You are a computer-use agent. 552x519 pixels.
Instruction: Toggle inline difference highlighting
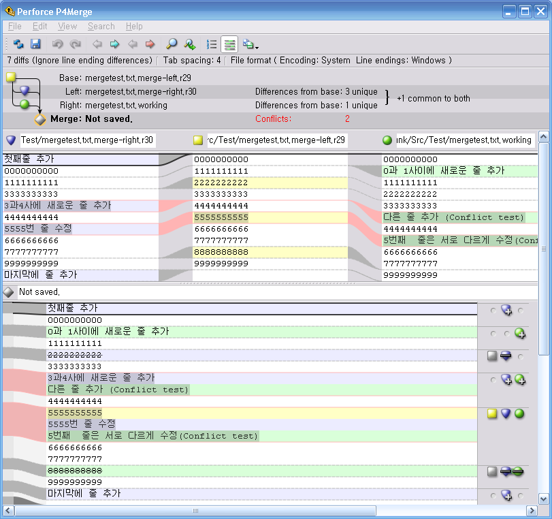(x=229, y=44)
